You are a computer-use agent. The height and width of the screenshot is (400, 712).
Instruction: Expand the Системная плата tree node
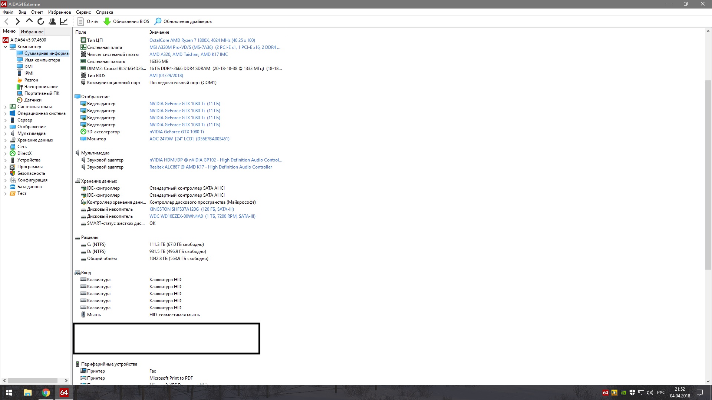pyautogui.click(x=5, y=107)
